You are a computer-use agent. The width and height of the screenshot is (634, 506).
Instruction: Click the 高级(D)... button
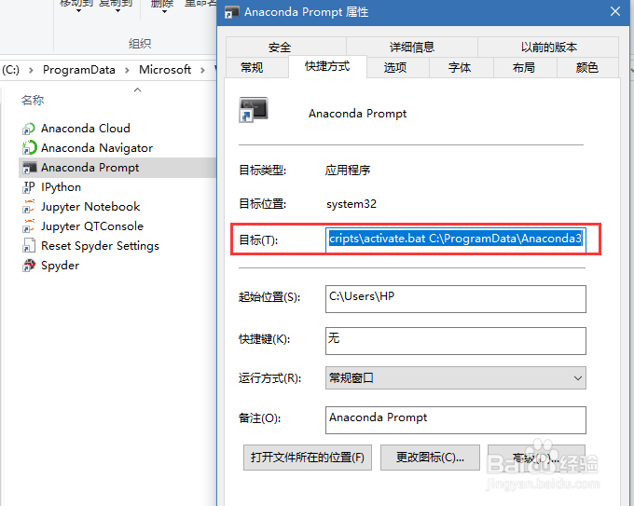[536, 458]
